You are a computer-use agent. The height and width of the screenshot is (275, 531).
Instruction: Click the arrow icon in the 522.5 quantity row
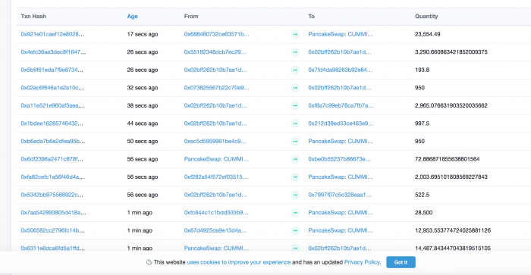coord(295,195)
